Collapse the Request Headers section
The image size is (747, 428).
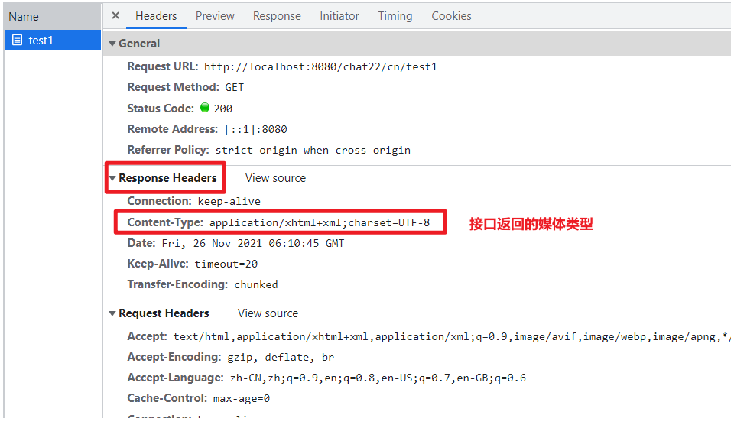click(113, 313)
